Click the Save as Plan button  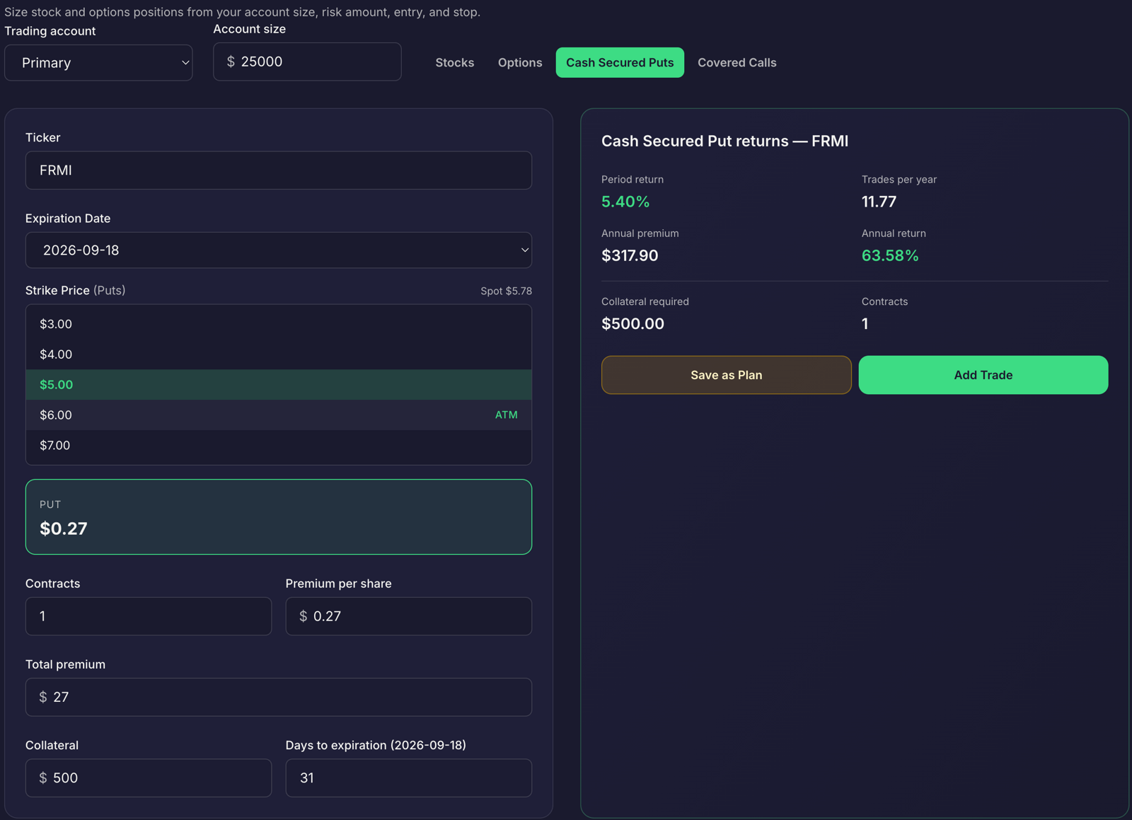click(x=726, y=375)
